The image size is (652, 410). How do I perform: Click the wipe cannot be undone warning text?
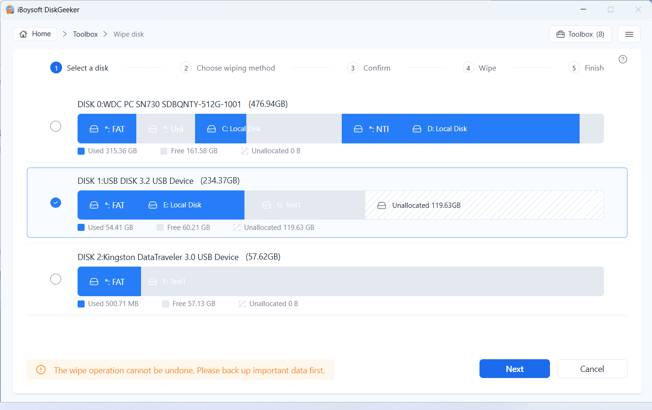pyautogui.click(x=189, y=371)
